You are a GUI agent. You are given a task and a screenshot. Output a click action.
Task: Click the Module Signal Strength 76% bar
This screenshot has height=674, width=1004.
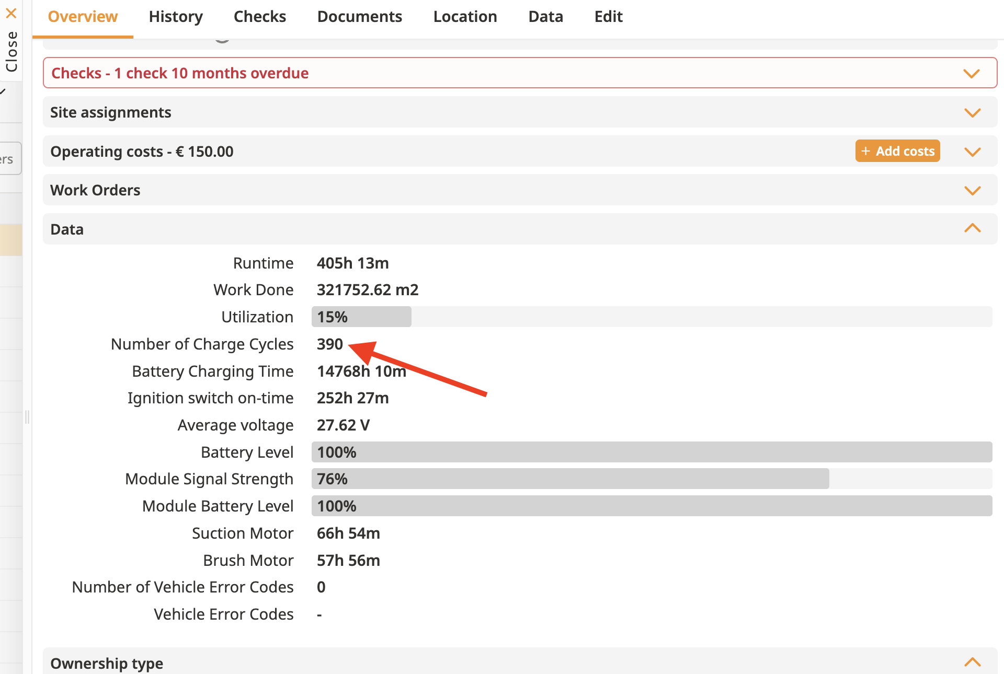point(570,479)
